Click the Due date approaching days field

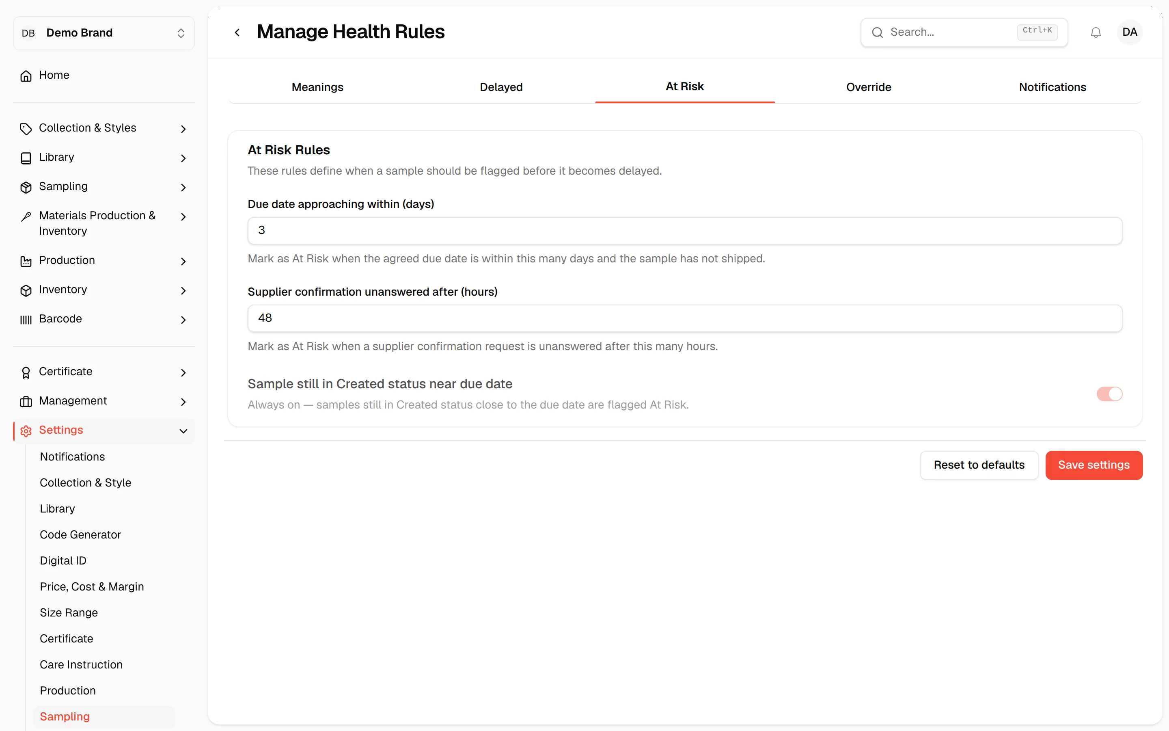click(x=684, y=231)
